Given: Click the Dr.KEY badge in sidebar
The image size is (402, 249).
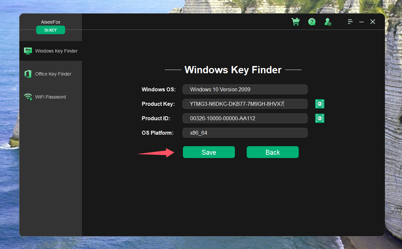Looking at the screenshot, I should tap(50, 30).
